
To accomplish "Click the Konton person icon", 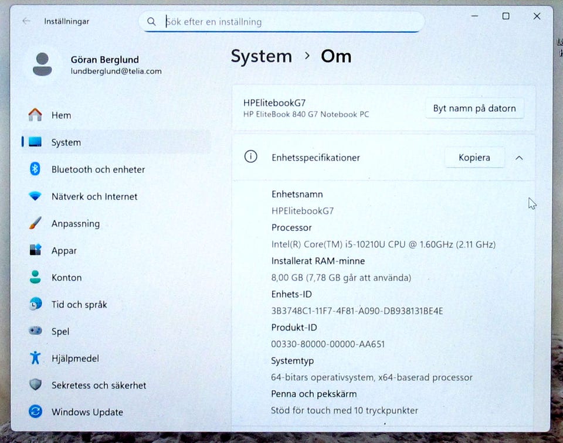I will [x=35, y=277].
